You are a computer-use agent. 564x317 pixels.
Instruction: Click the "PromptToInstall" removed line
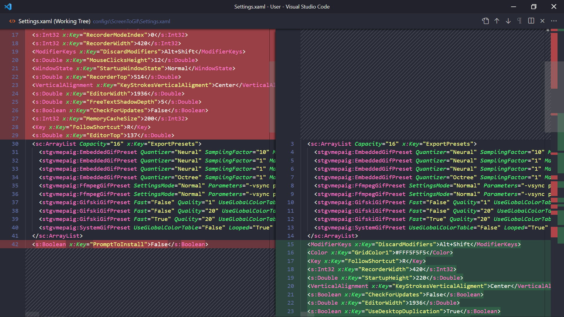120,244
